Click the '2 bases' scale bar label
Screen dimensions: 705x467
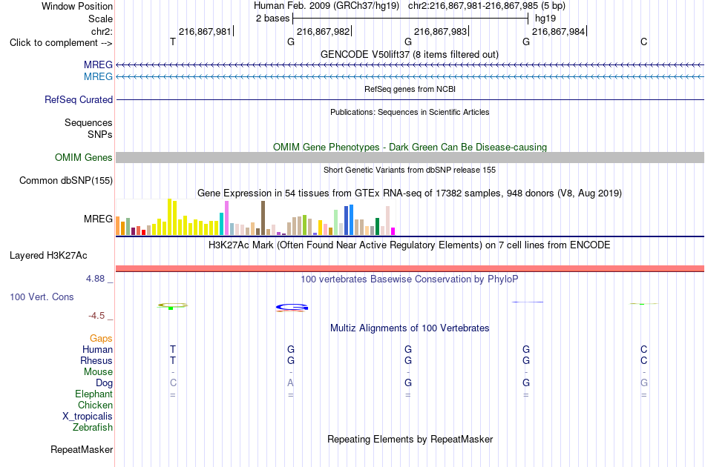[x=273, y=19]
